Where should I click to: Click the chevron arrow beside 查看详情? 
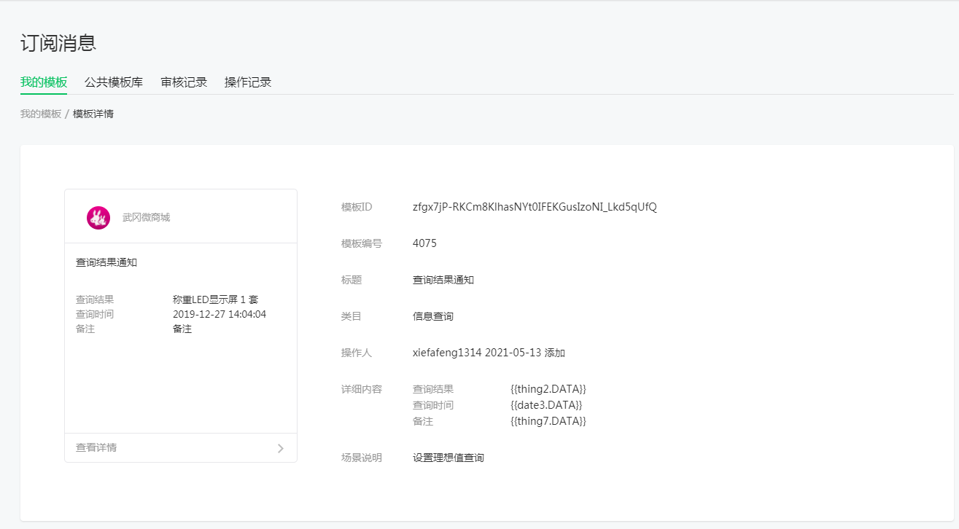281,448
